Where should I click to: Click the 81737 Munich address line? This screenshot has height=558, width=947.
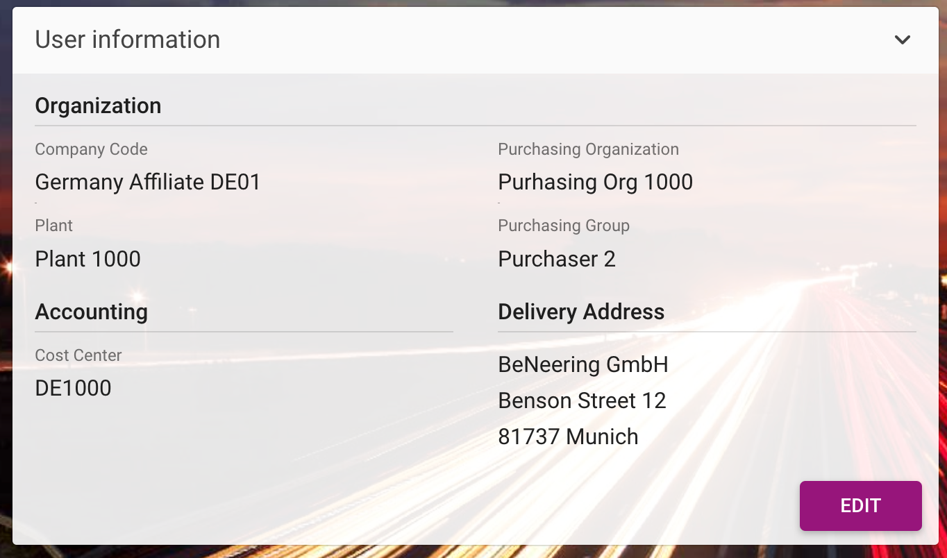tap(568, 437)
